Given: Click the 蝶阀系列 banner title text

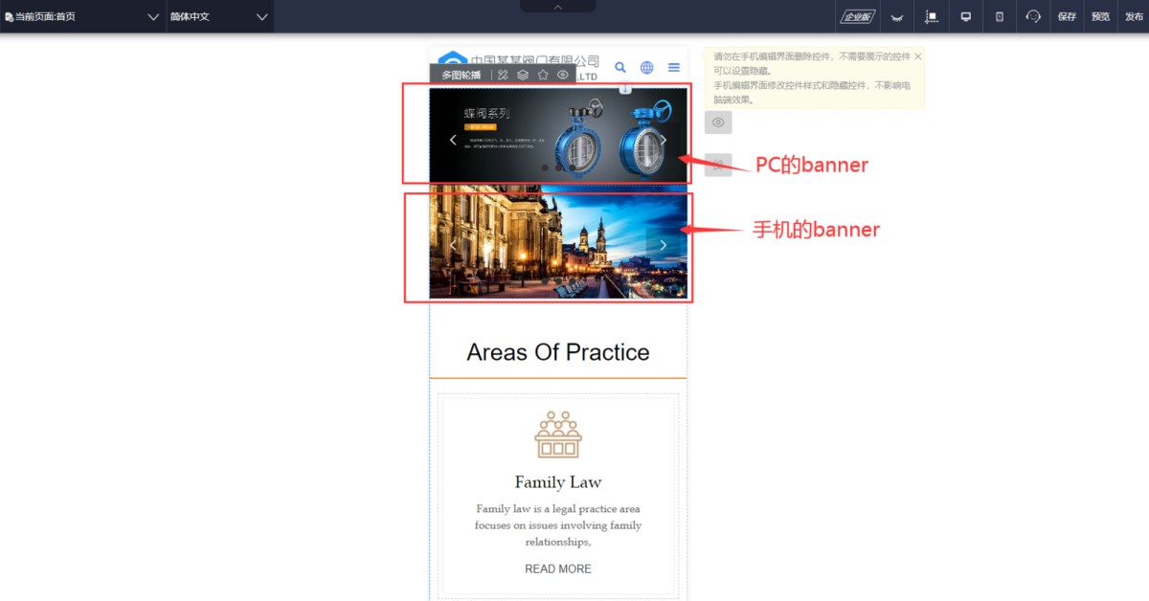Looking at the screenshot, I should (x=487, y=113).
